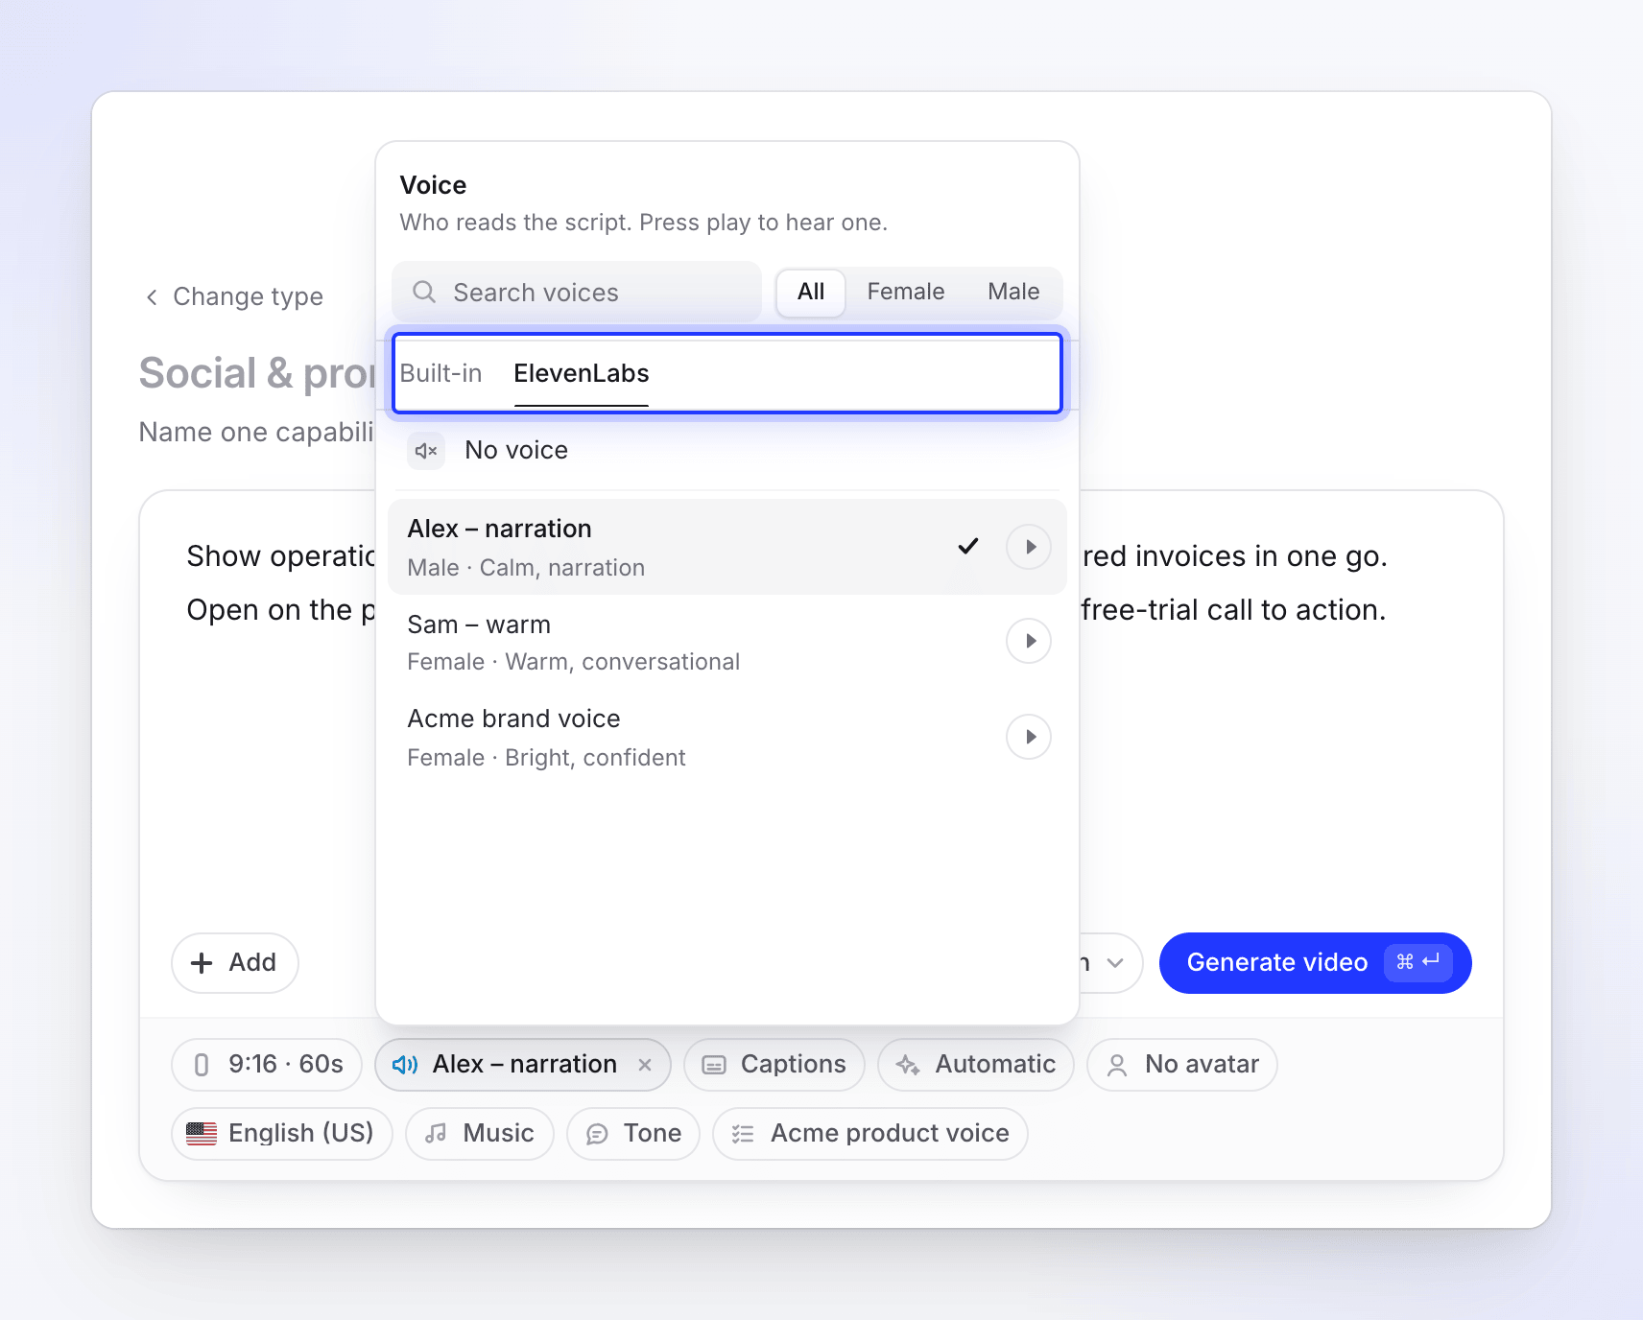Click the phone icon in 9:16 · 60s chip

pyautogui.click(x=202, y=1065)
